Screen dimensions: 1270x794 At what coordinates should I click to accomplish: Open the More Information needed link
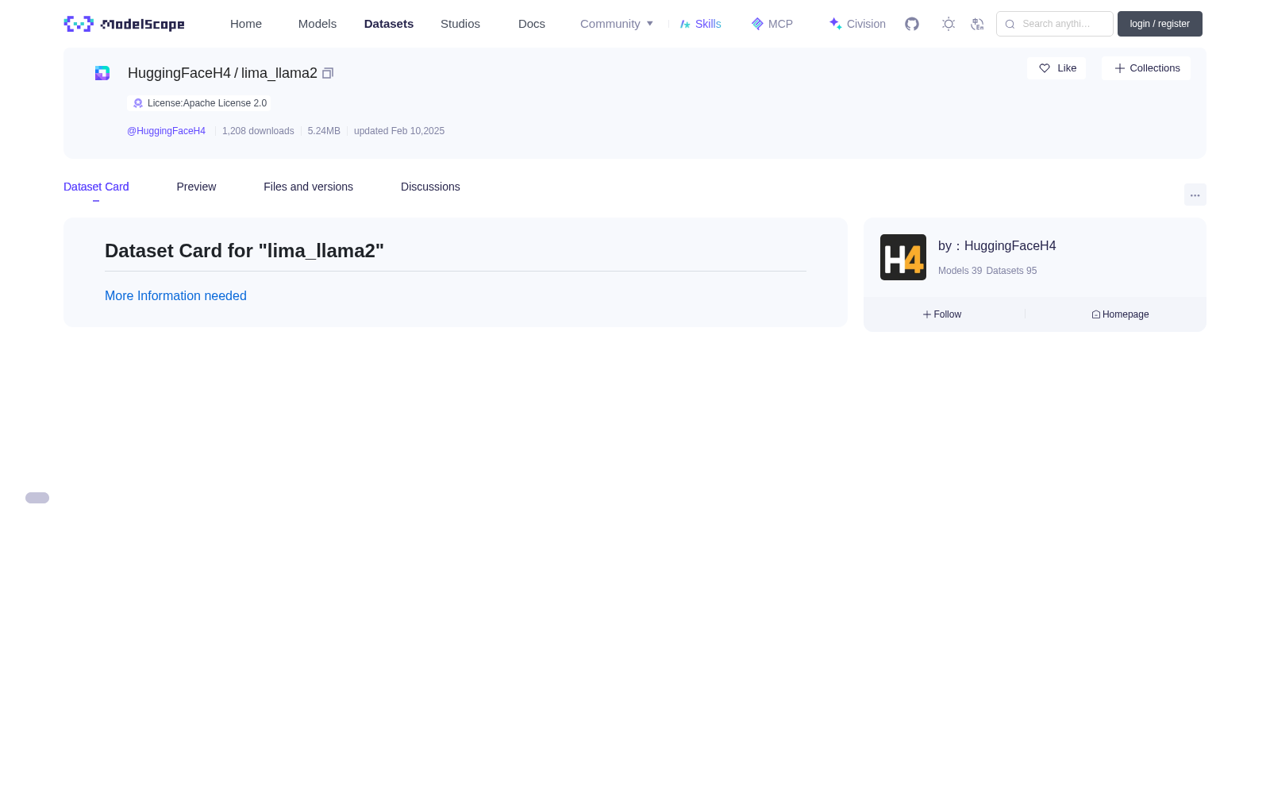coord(175,295)
